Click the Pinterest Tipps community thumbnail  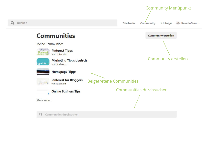tap(43, 52)
